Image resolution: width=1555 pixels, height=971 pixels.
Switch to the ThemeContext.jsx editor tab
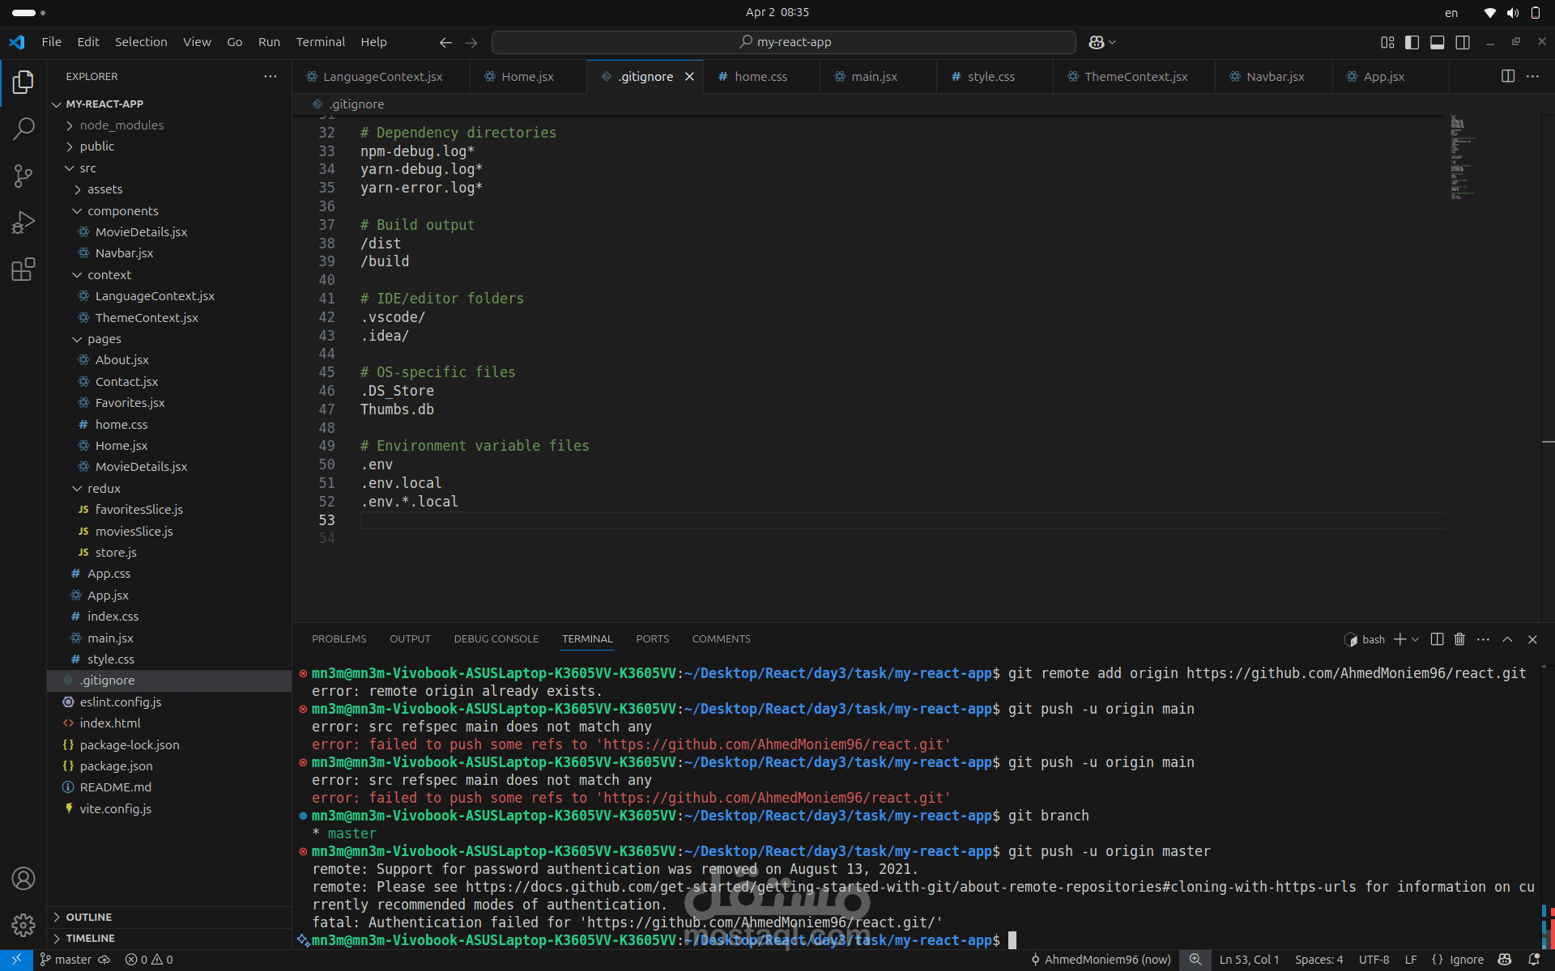pos(1135,76)
